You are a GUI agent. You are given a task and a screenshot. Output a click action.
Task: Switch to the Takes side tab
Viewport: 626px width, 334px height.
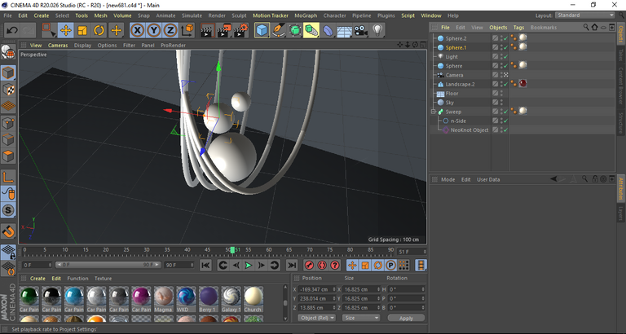[x=621, y=55]
